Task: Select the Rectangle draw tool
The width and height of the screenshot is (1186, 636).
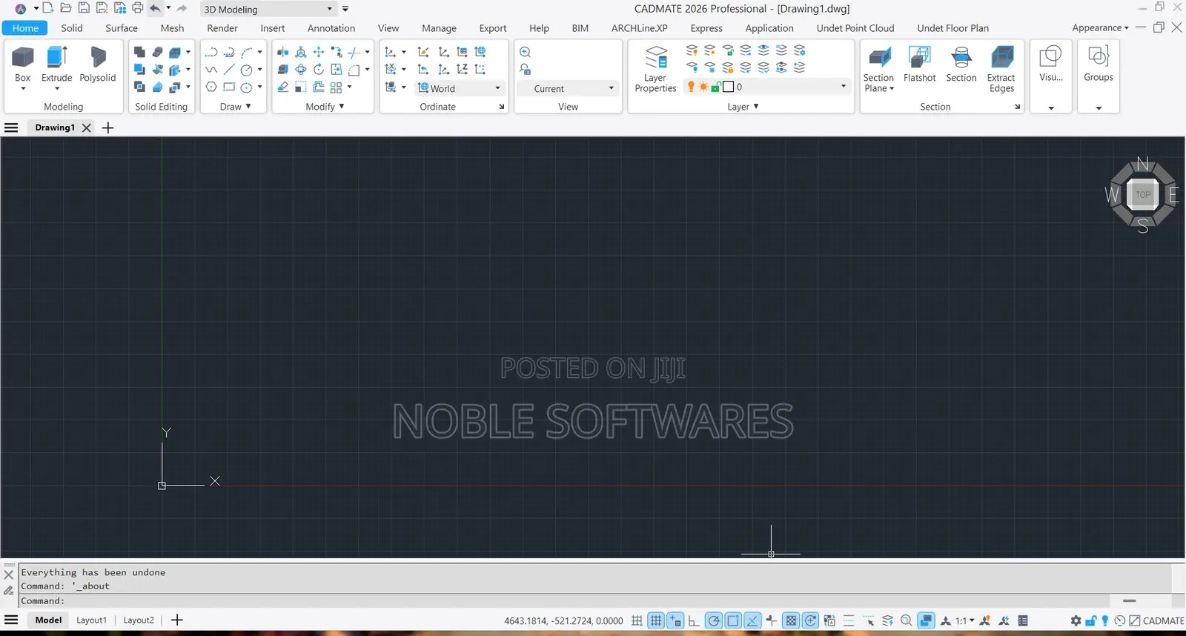Action: tap(229, 87)
